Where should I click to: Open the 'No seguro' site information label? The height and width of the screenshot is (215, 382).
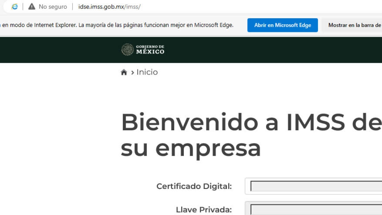pos(53,7)
